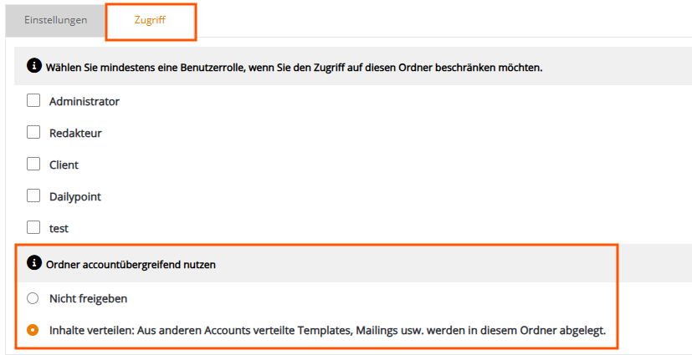Click the Redakteur label text
Screen dimensions: 692x355
coord(75,133)
